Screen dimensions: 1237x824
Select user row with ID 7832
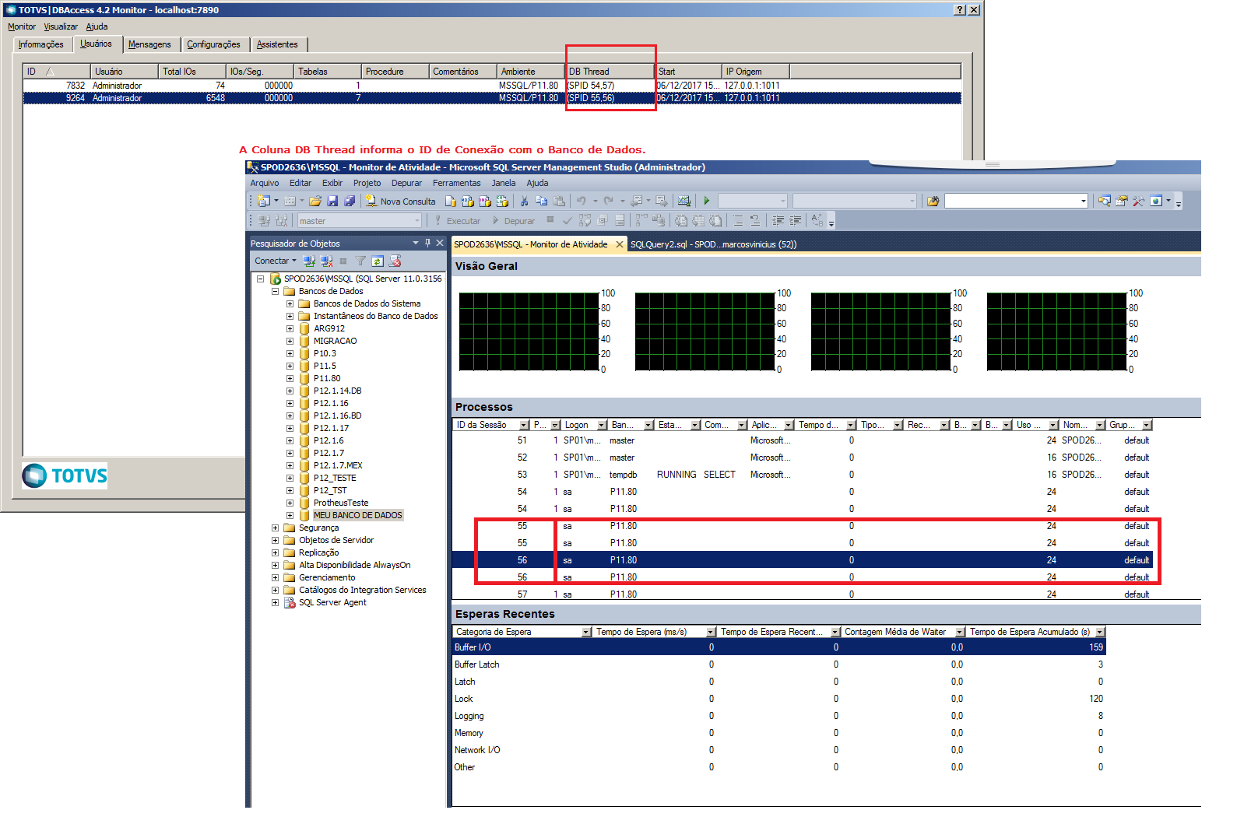click(x=492, y=86)
